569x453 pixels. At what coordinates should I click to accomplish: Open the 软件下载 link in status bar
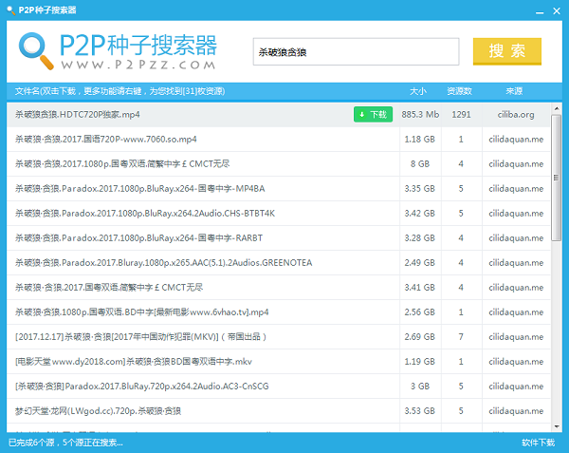(x=538, y=443)
